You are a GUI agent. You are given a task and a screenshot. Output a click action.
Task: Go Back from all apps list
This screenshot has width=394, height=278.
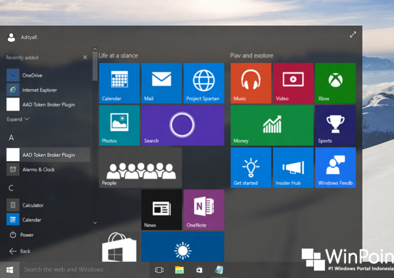[20, 251]
